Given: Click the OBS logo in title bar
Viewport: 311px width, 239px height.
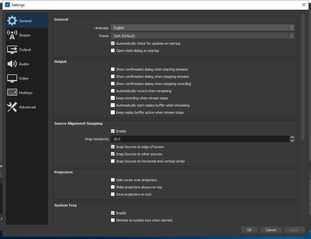Looking at the screenshot, I should 7,5.
